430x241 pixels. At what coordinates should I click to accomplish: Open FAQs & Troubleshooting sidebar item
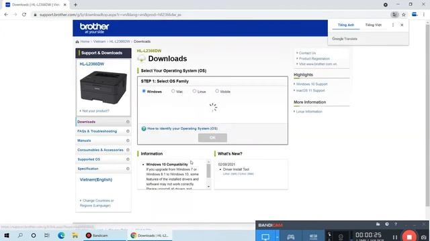103,131
